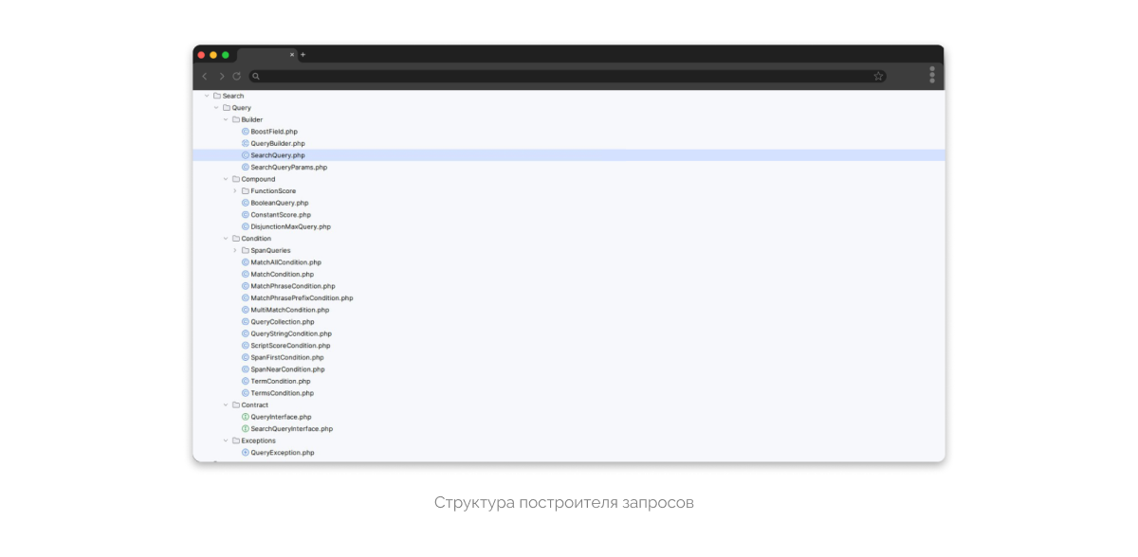This screenshot has width=1138, height=557.
Task: Click inside the address bar
Action: [567, 76]
